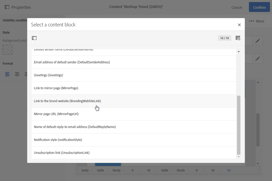Close the Select a content block dialog
Screen dimensions: 272x181
coord(239,25)
